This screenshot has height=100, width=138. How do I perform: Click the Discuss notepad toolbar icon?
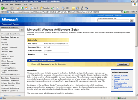point(73,8)
